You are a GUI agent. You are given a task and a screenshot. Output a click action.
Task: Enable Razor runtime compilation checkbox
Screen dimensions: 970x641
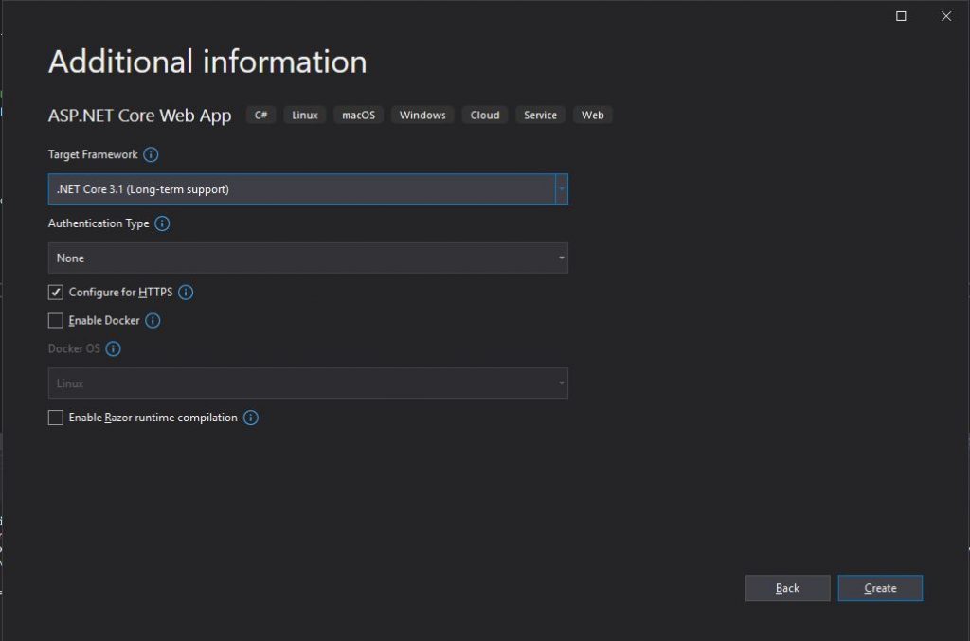coord(56,418)
